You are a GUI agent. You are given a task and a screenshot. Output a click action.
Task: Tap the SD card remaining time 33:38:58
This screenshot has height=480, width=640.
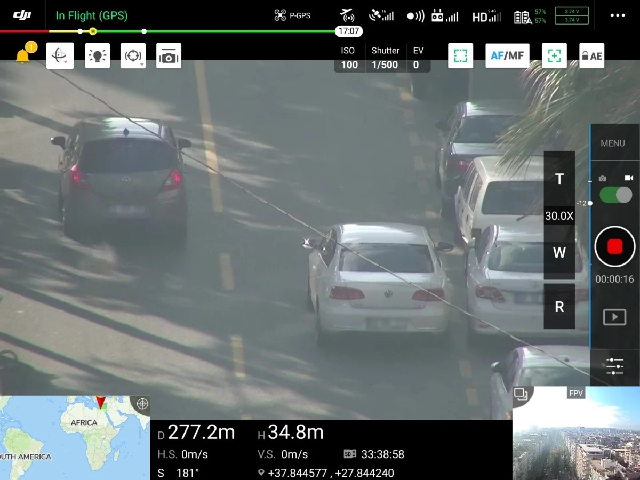(x=374, y=454)
